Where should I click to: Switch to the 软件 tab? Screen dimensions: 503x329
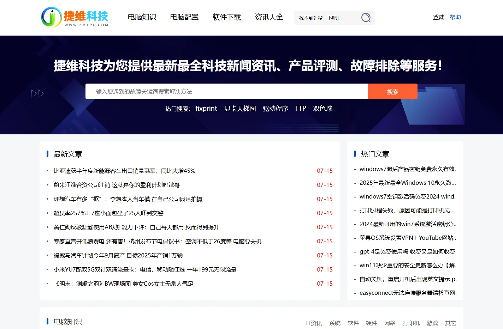coord(353,323)
